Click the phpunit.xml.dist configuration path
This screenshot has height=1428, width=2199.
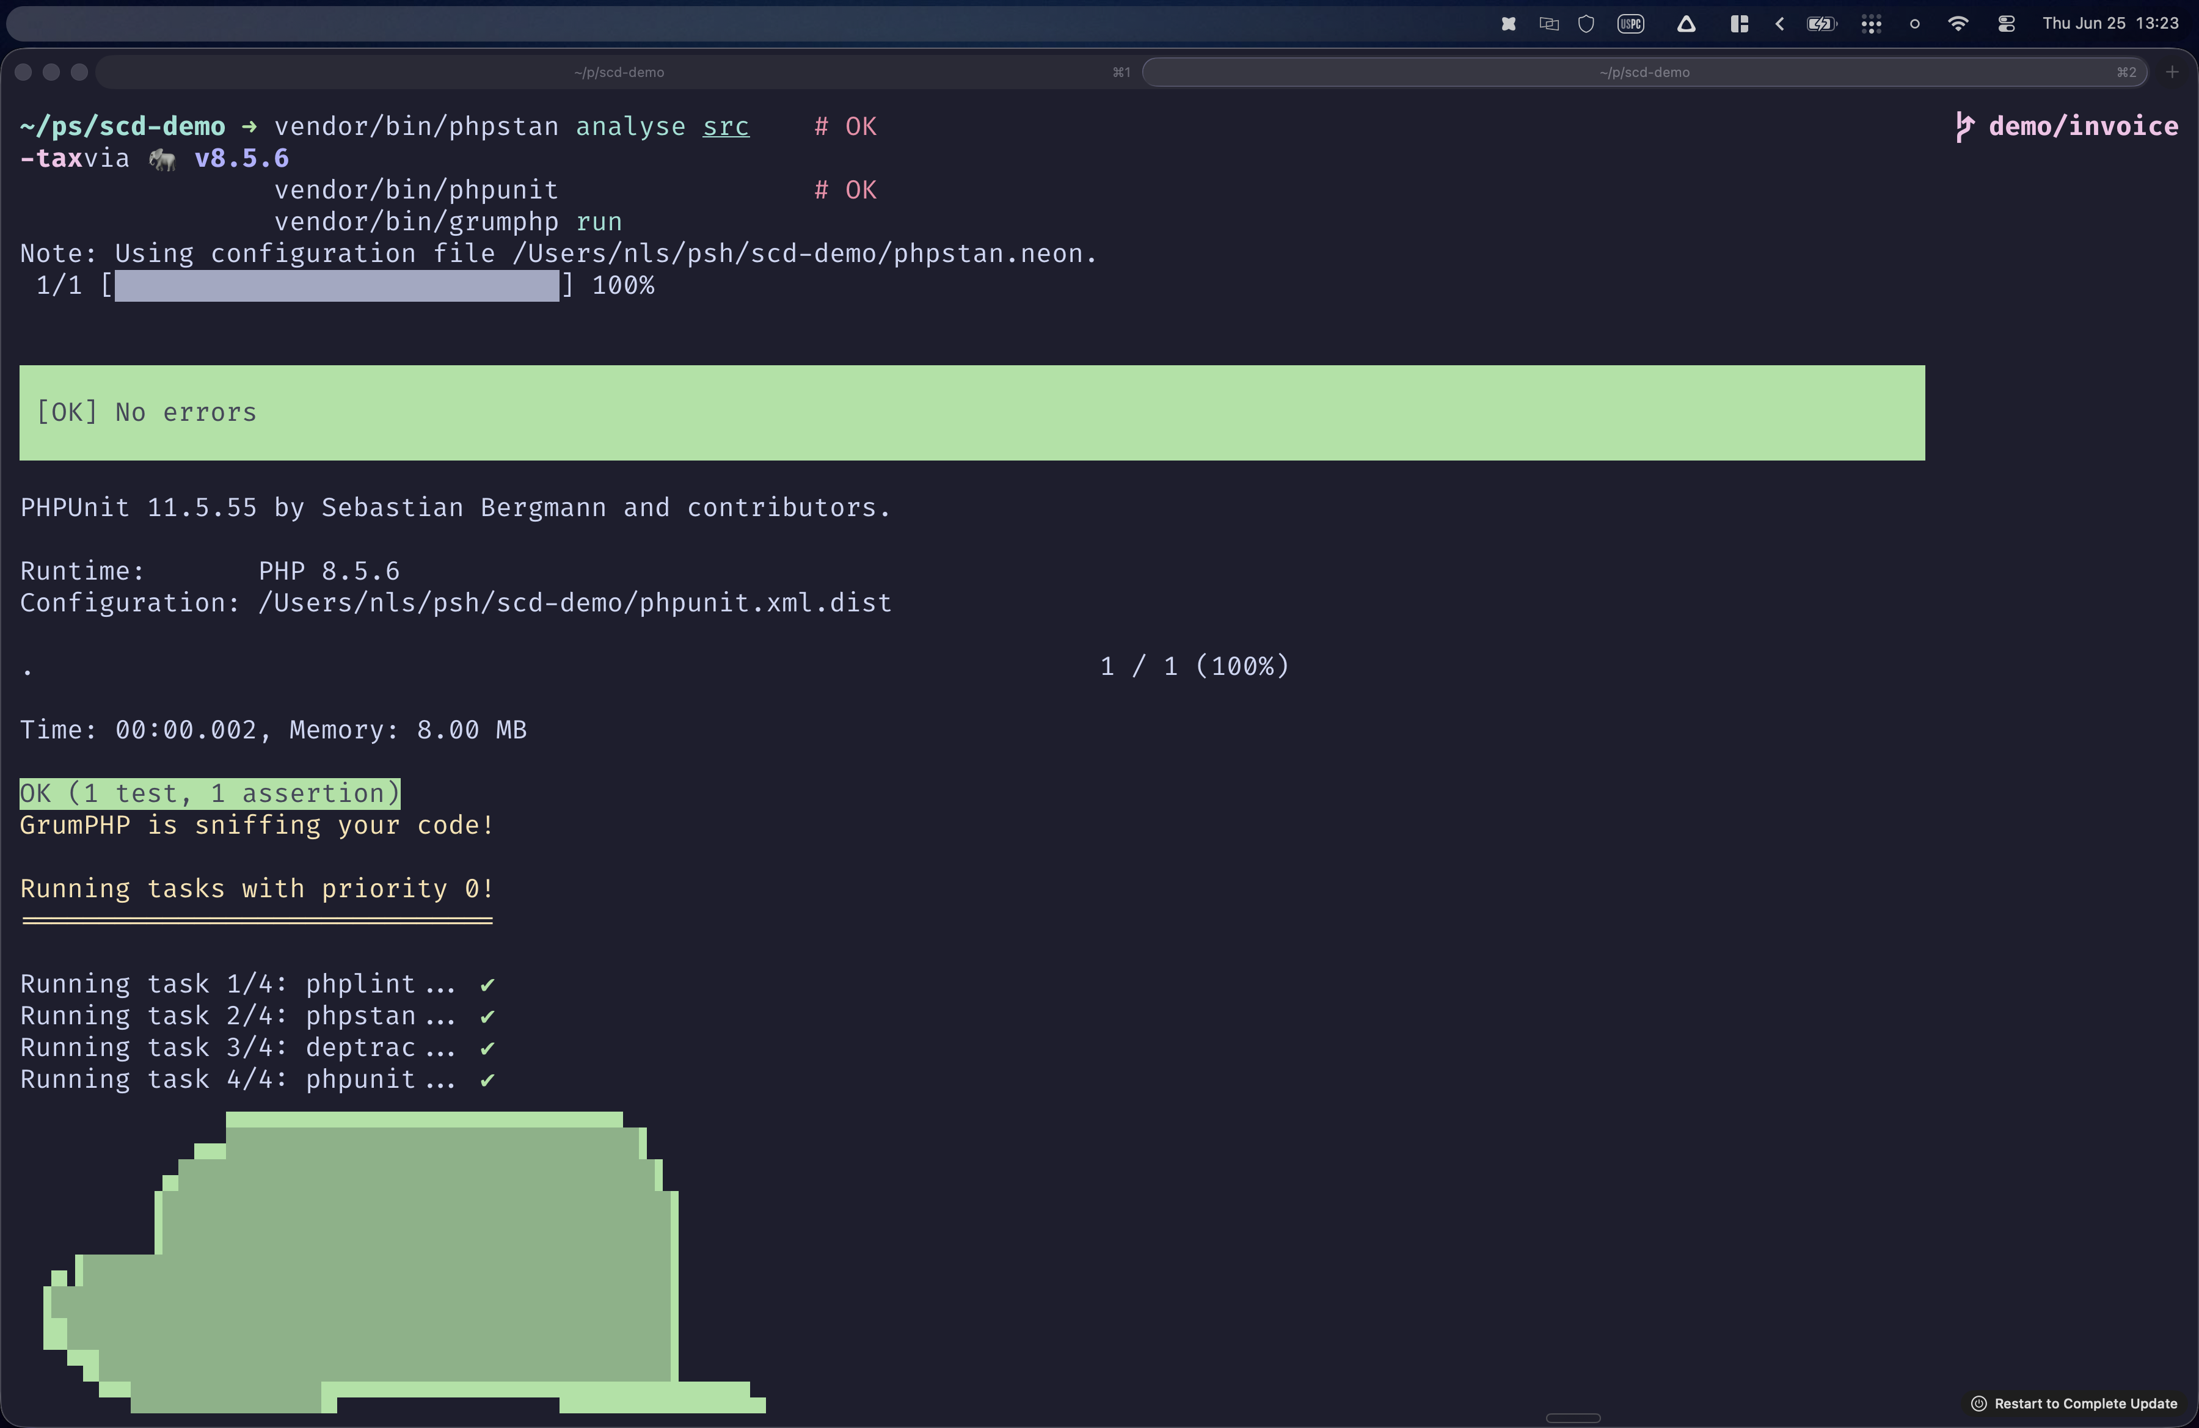(x=575, y=603)
